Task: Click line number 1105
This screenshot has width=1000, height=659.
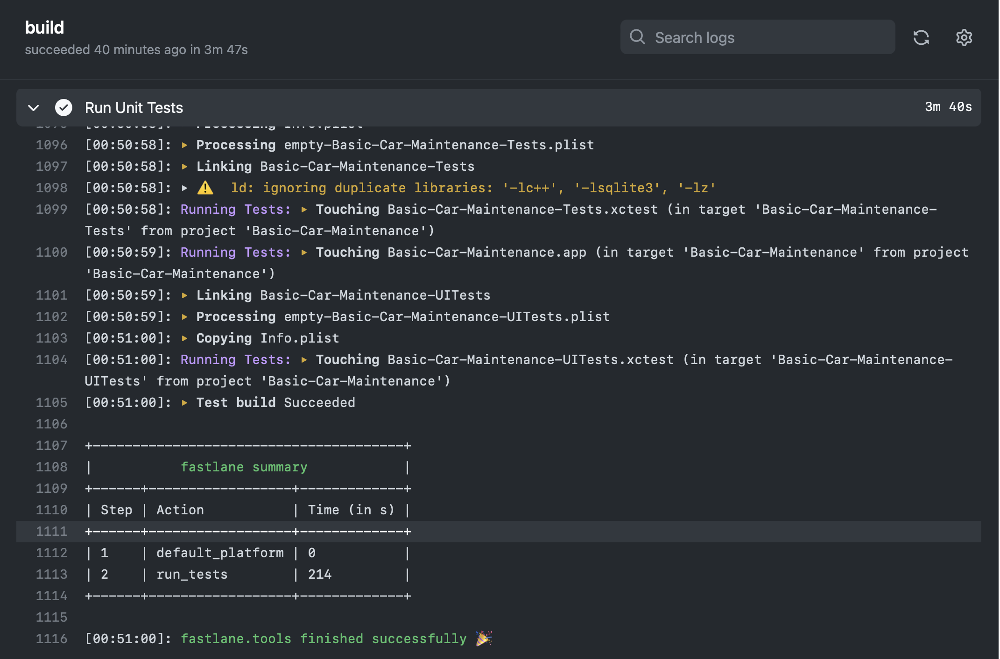Action: tap(52, 403)
